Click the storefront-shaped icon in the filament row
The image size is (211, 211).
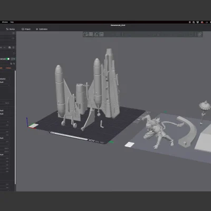coord(9,47)
